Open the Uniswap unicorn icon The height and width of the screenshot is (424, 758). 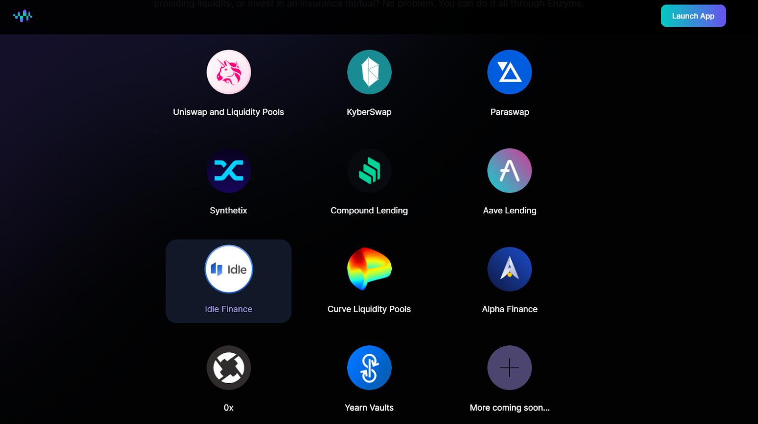(229, 72)
